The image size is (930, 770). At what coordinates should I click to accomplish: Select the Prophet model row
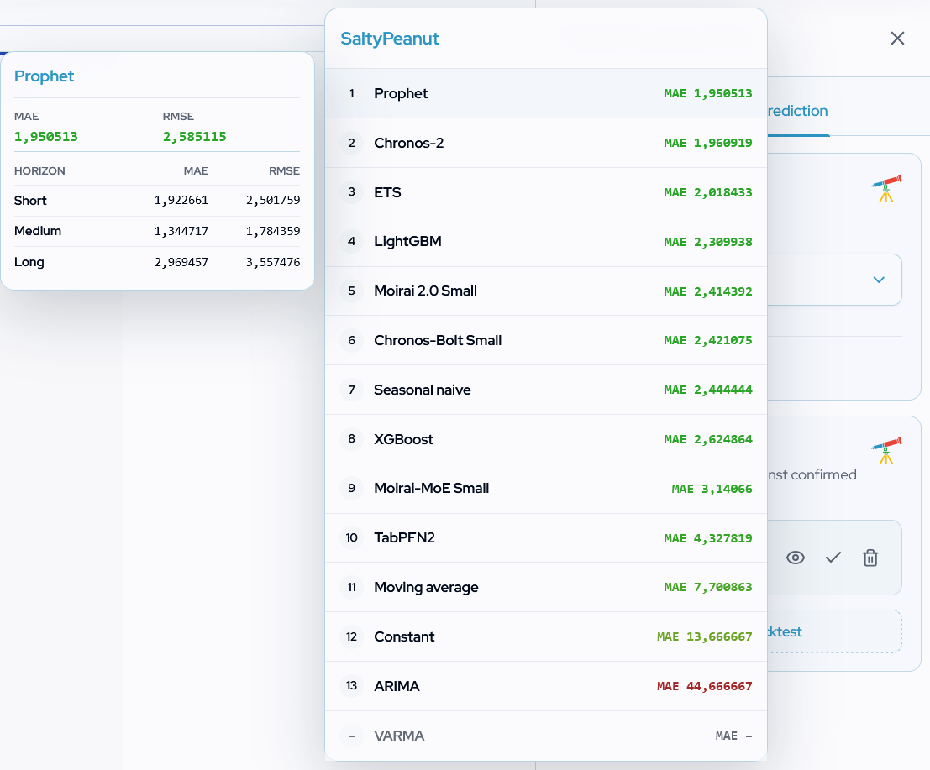click(546, 94)
